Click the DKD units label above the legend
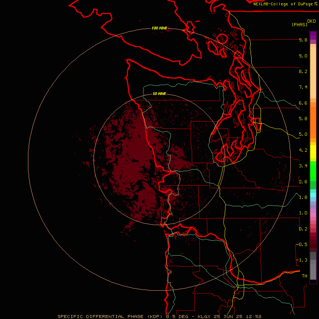 click(311, 21)
